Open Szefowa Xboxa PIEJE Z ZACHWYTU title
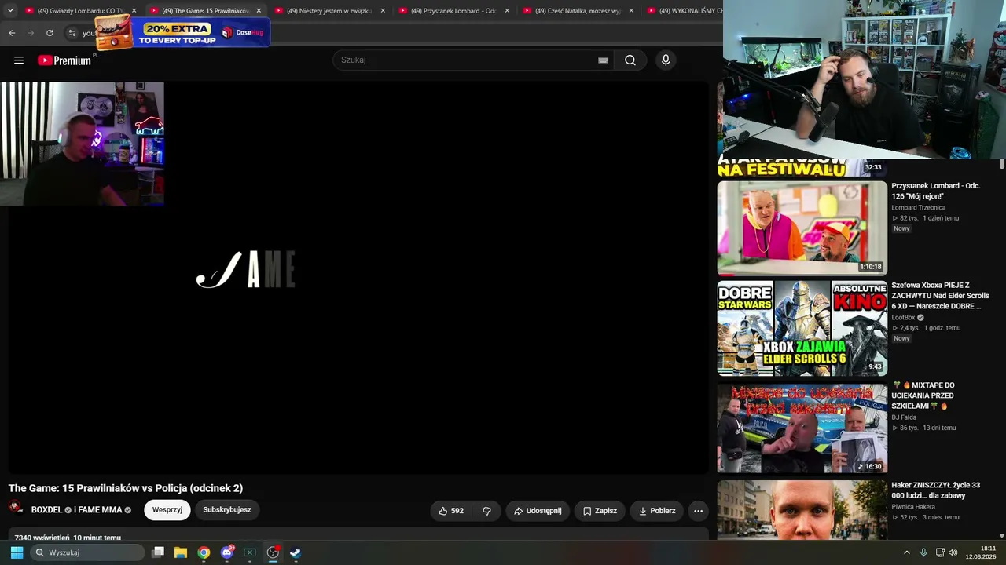The width and height of the screenshot is (1006, 565). pos(941,296)
